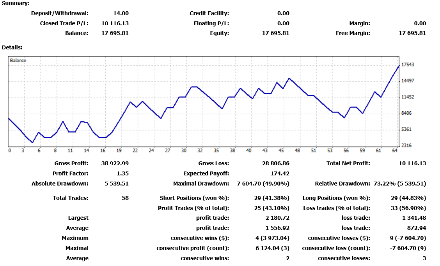
Task: Select the Total Trades count 58
Action: 125,198
